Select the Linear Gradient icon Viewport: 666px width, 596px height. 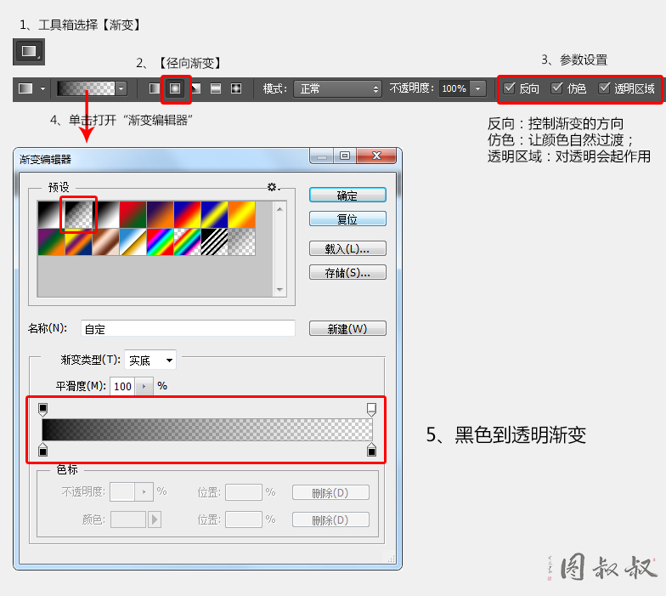(x=155, y=88)
